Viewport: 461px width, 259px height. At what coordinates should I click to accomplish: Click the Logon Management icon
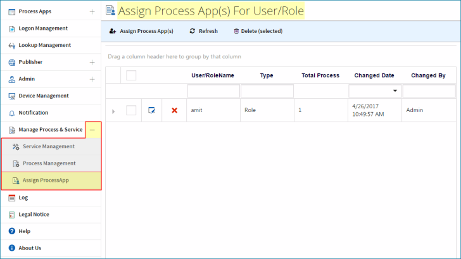coord(12,28)
